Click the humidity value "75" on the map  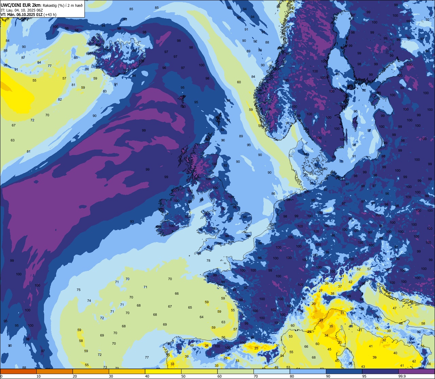point(79,290)
